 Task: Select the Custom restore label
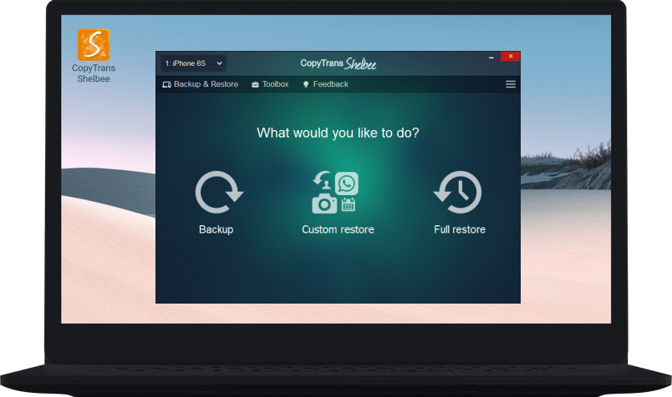(x=338, y=229)
